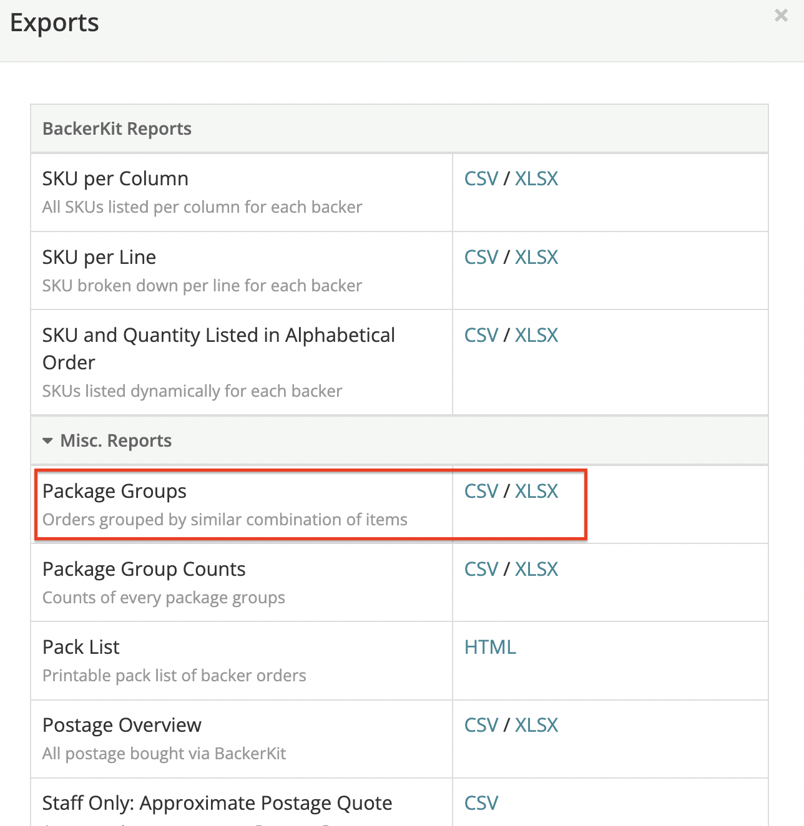Open the Pack List HTML report
The image size is (804, 826).
coord(490,648)
